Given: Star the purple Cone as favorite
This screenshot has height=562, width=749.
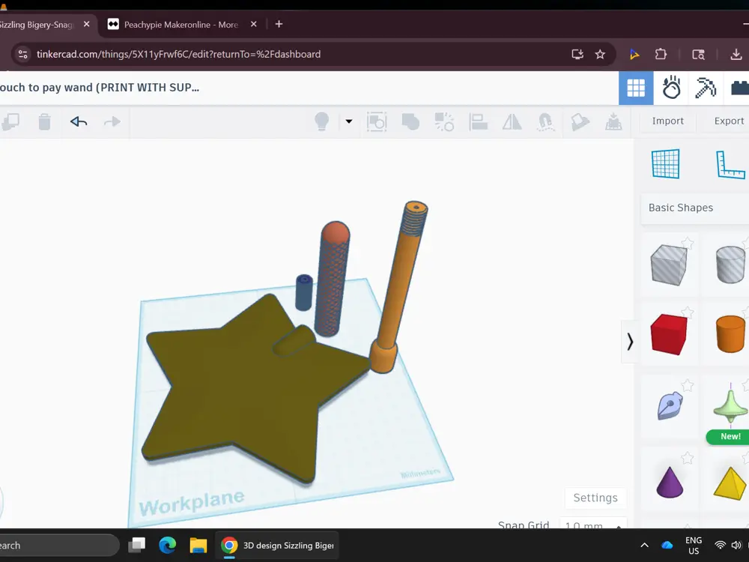Looking at the screenshot, I should coord(687,459).
